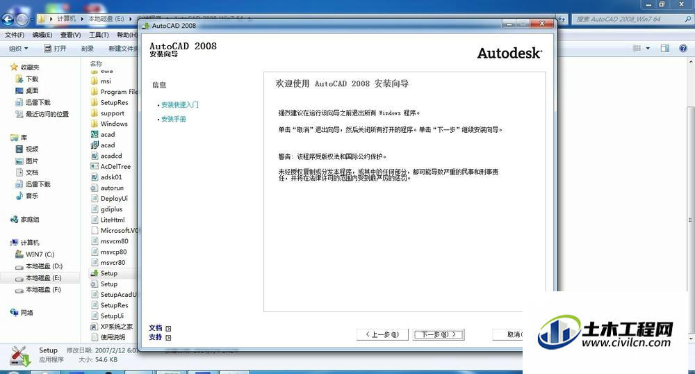The image size is (695, 374).
Task: Select 音乐 library
Action: [27, 195]
